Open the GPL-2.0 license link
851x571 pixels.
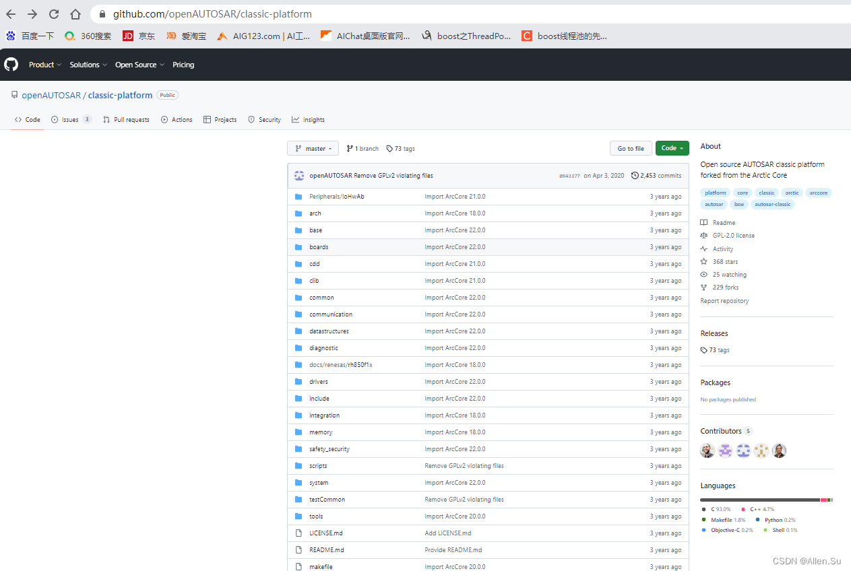pyautogui.click(x=728, y=236)
